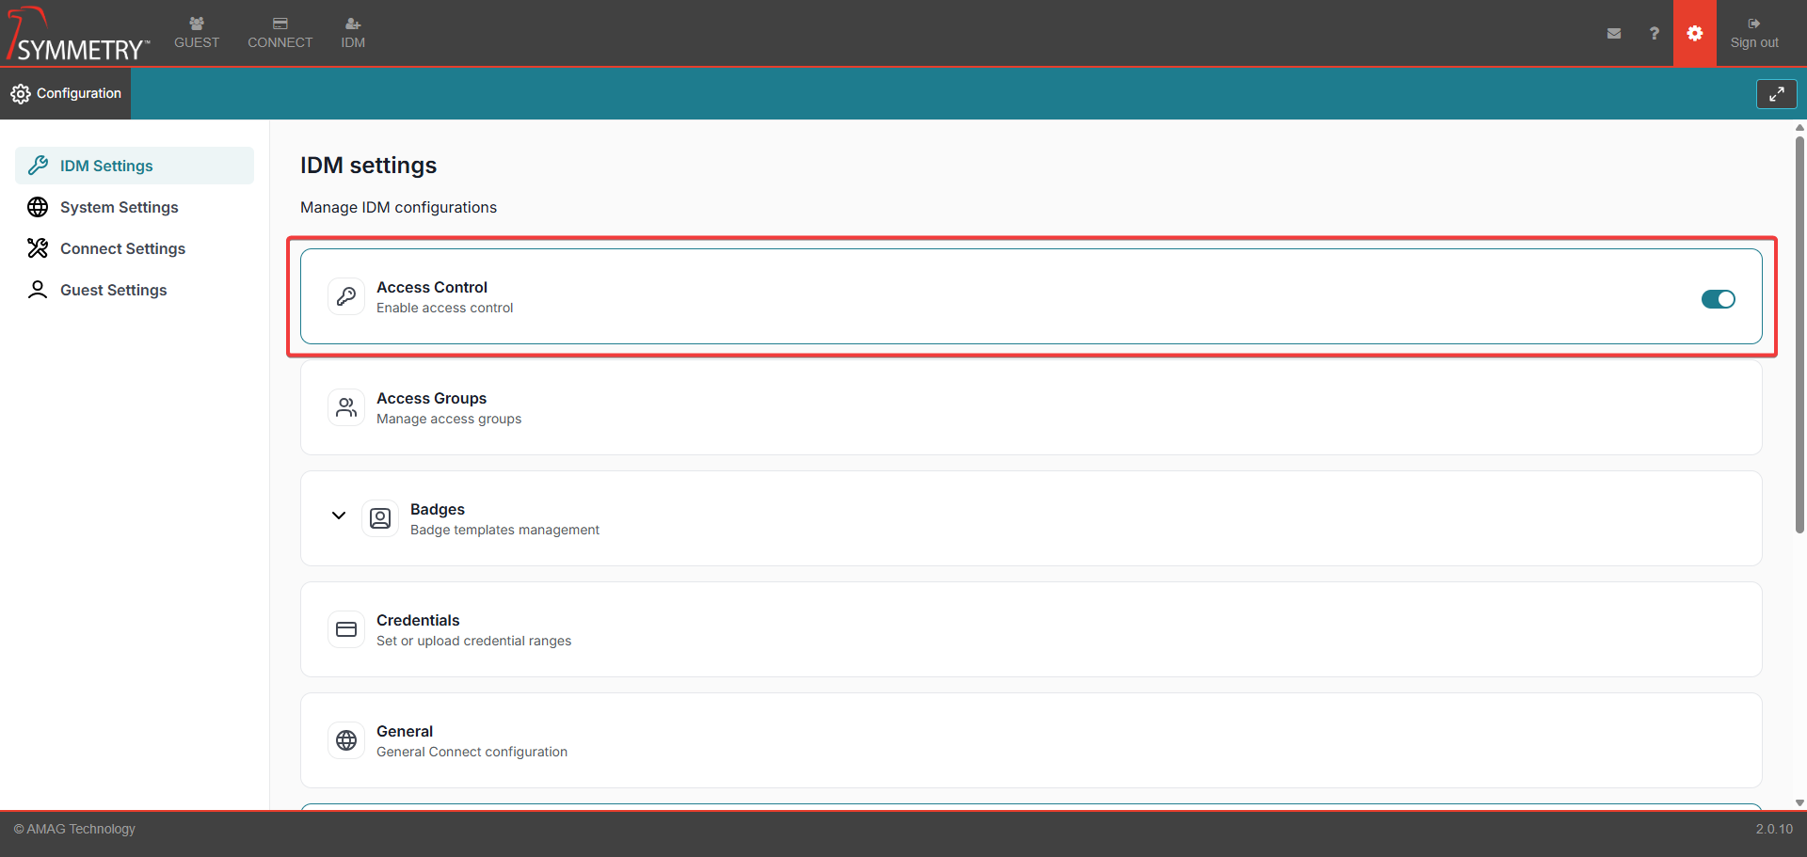Screen dimensions: 1807x857
Task: Click the fullscreen expand arrows icon
Action: point(1776,94)
